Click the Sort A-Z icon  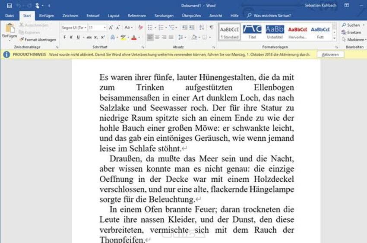202,28
